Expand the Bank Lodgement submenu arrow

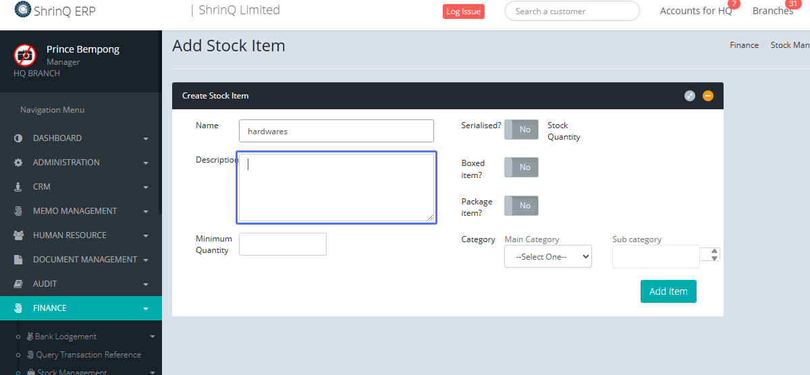[153, 337]
